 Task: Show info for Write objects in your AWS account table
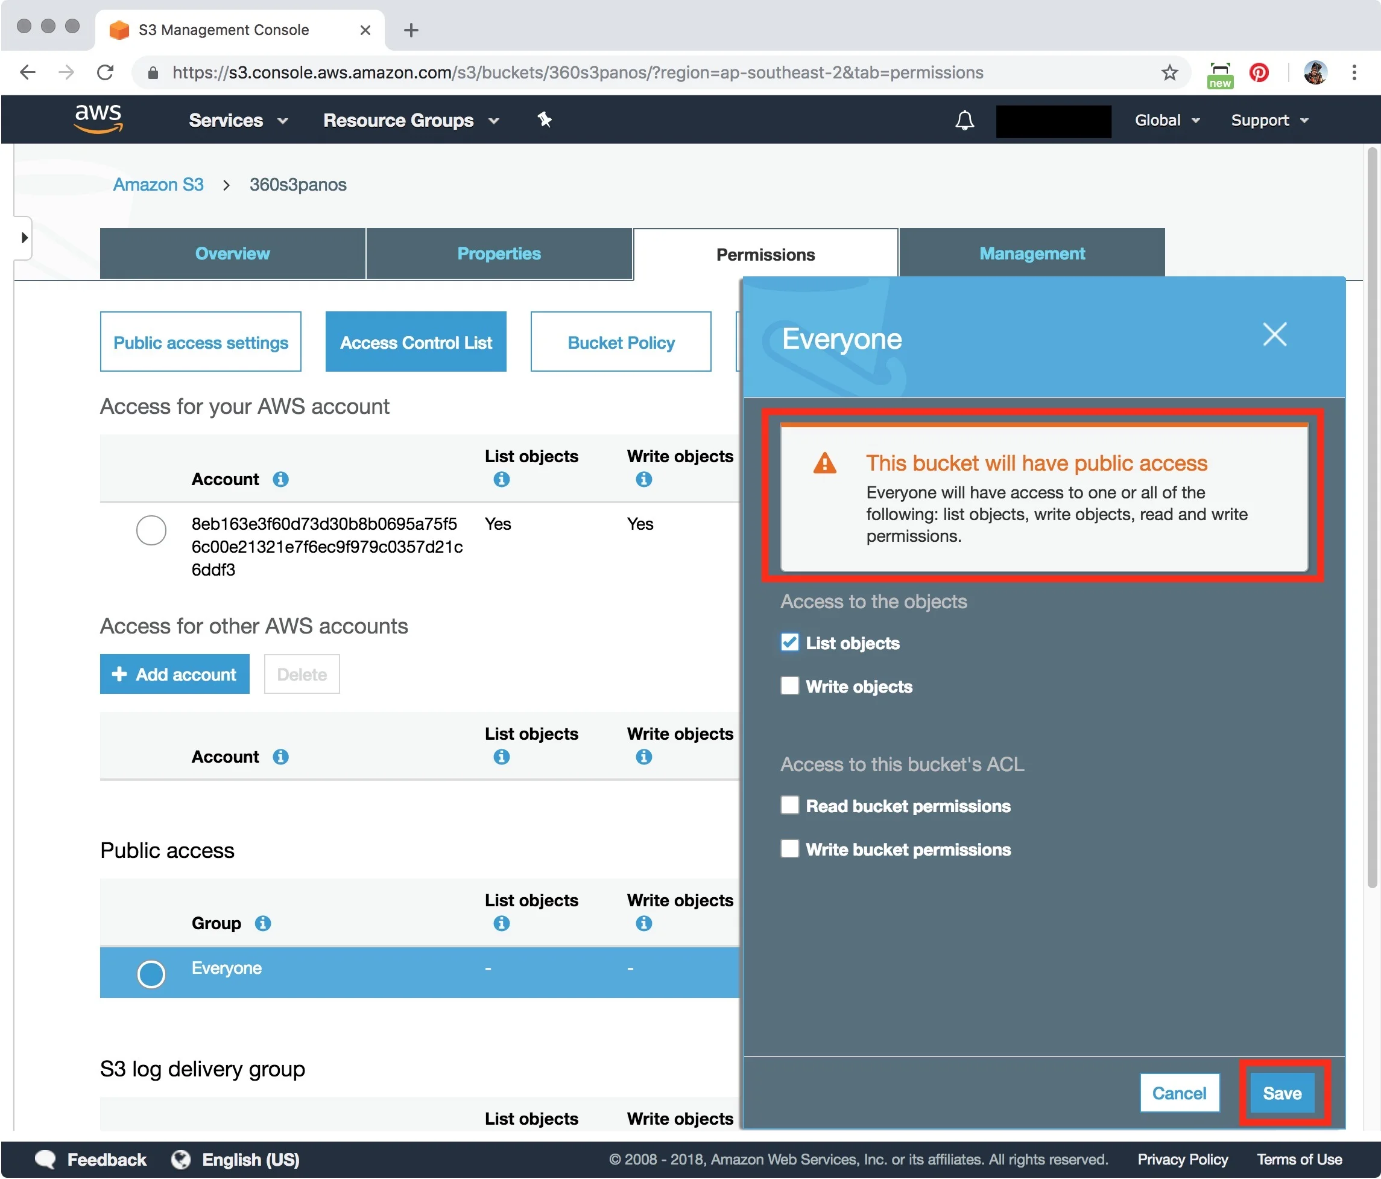(643, 480)
